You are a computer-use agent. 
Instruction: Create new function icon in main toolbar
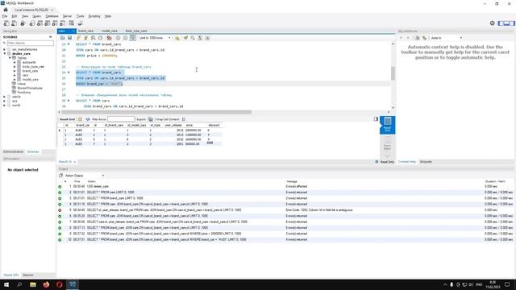coord(63,23)
